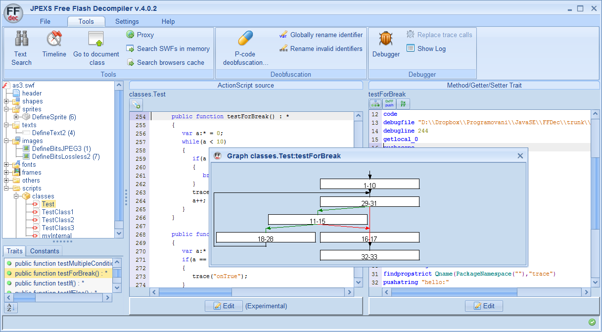
Task: Toggle the 0x FF hex-only view button
Action: tap(403, 104)
